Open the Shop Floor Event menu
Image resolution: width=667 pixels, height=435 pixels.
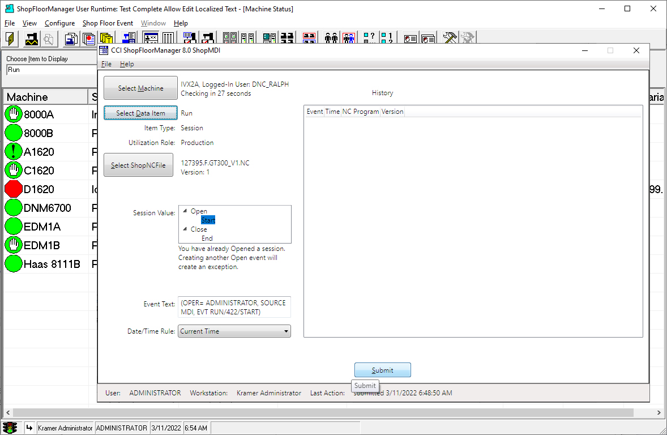coord(108,23)
